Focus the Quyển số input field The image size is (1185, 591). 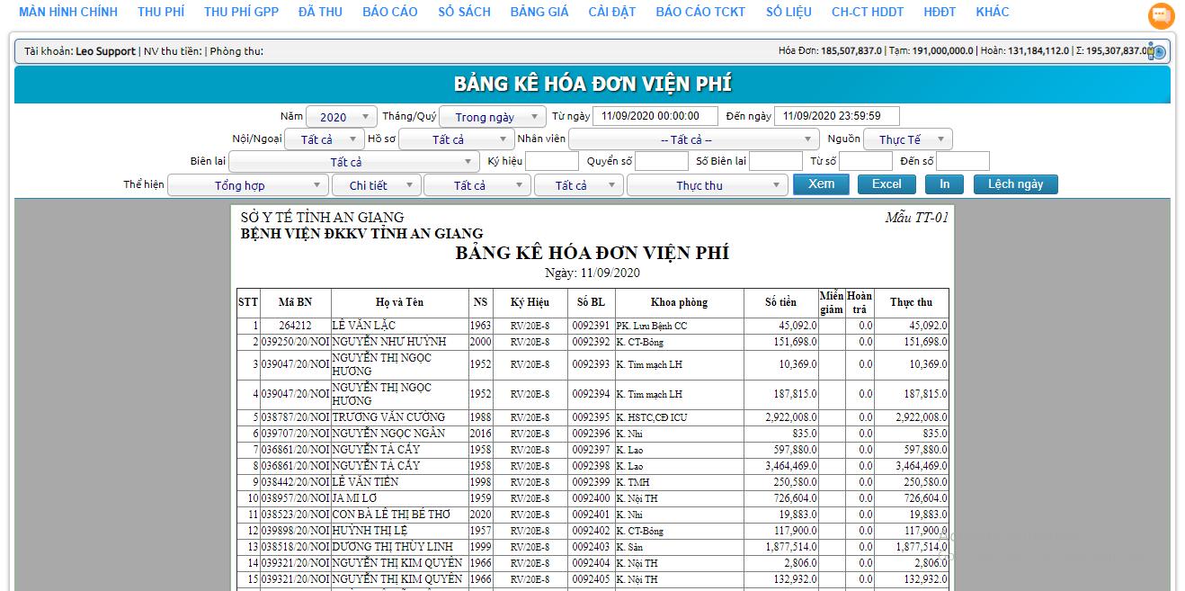[x=661, y=161]
